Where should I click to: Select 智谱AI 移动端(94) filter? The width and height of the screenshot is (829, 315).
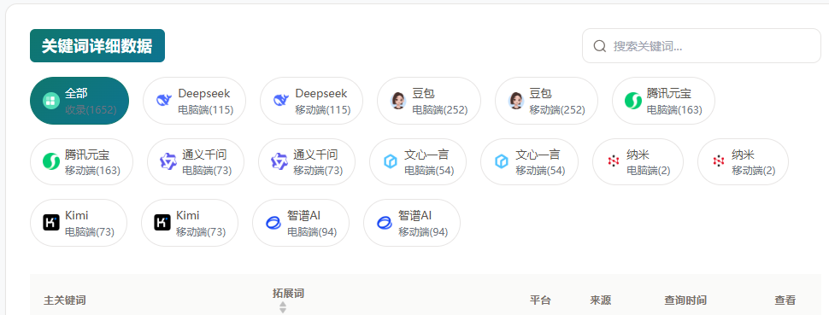(x=412, y=223)
